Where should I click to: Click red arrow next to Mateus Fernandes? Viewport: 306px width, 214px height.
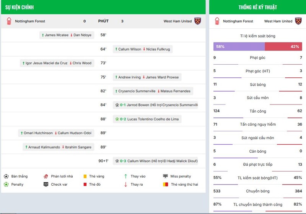pyautogui.click(x=159, y=91)
